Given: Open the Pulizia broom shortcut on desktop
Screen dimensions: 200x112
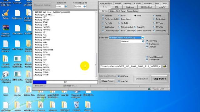Looking at the screenshot, I should [6, 14].
